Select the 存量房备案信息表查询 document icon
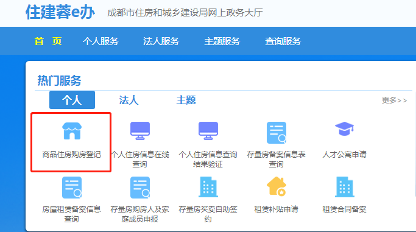Image resolution: width=416 pixels, height=232 pixels. pos(277,133)
